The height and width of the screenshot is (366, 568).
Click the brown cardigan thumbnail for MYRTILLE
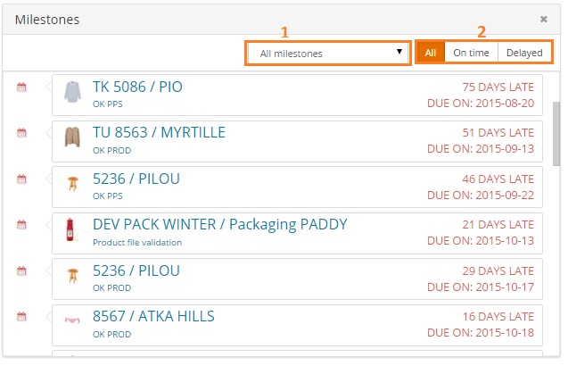(x=72, y=138)
